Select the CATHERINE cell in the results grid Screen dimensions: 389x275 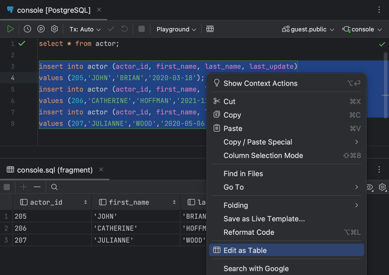point(115,228)
